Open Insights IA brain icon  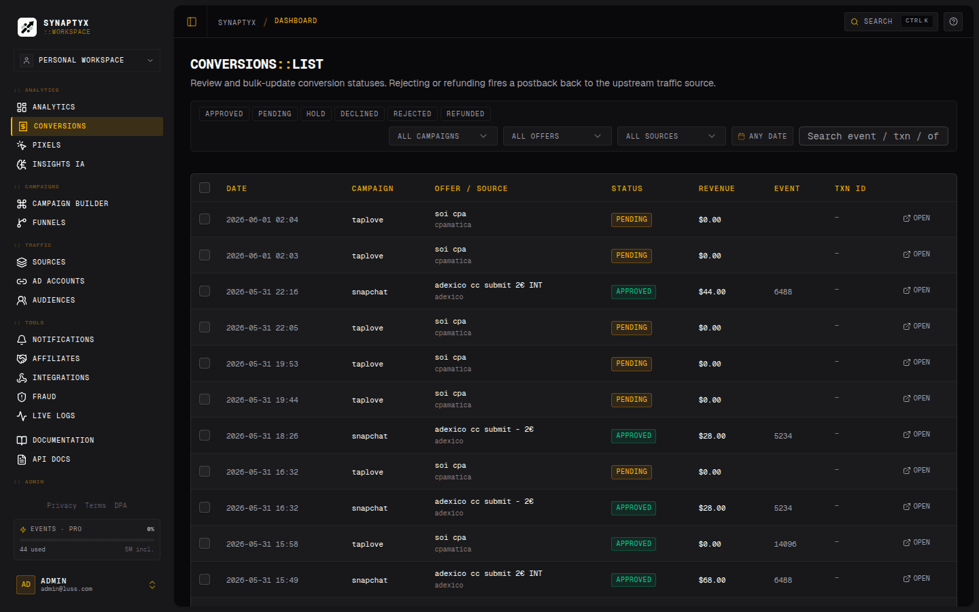pyautogui.click(x=22, y=165)
